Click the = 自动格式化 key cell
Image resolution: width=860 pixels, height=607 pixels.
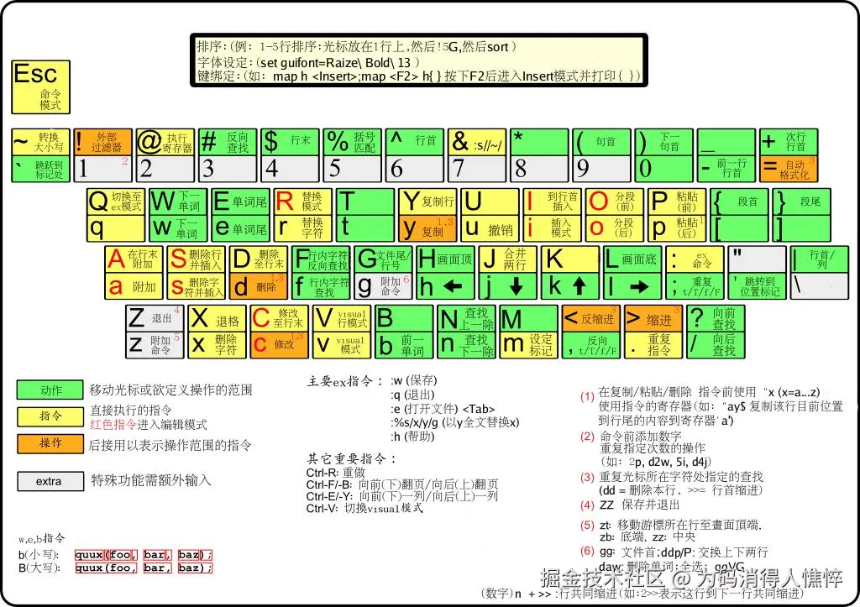789,169
